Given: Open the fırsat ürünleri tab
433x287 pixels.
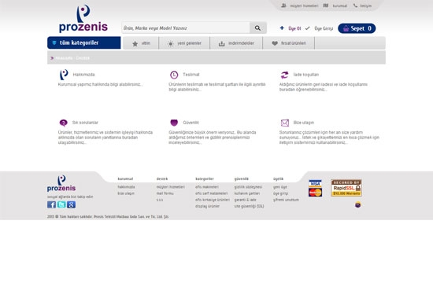Looking at the screenshot, I should pyautogui.click(x=289, y=43).
